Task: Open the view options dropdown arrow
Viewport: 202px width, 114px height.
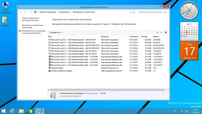Action: 161,32
